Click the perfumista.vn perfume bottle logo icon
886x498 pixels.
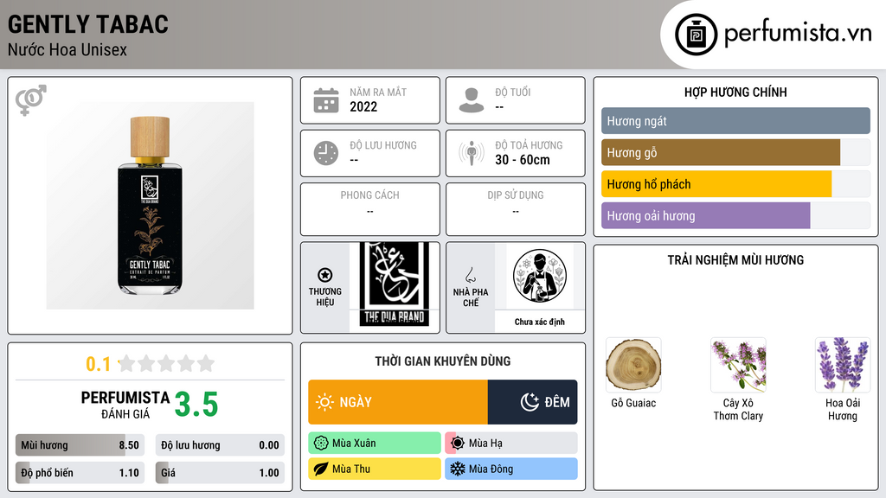(x=696, y=35)
